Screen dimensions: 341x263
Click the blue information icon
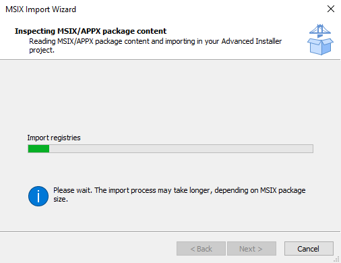(38, 196)
